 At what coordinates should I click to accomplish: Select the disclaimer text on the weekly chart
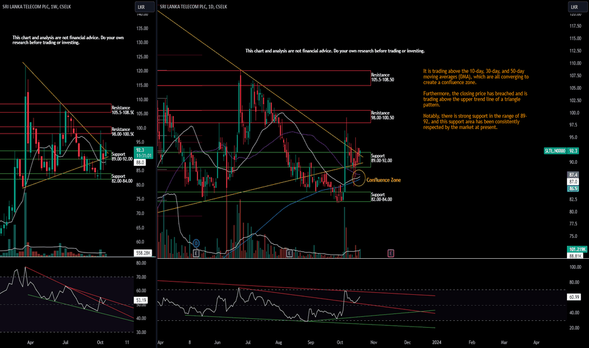(68, 40)
